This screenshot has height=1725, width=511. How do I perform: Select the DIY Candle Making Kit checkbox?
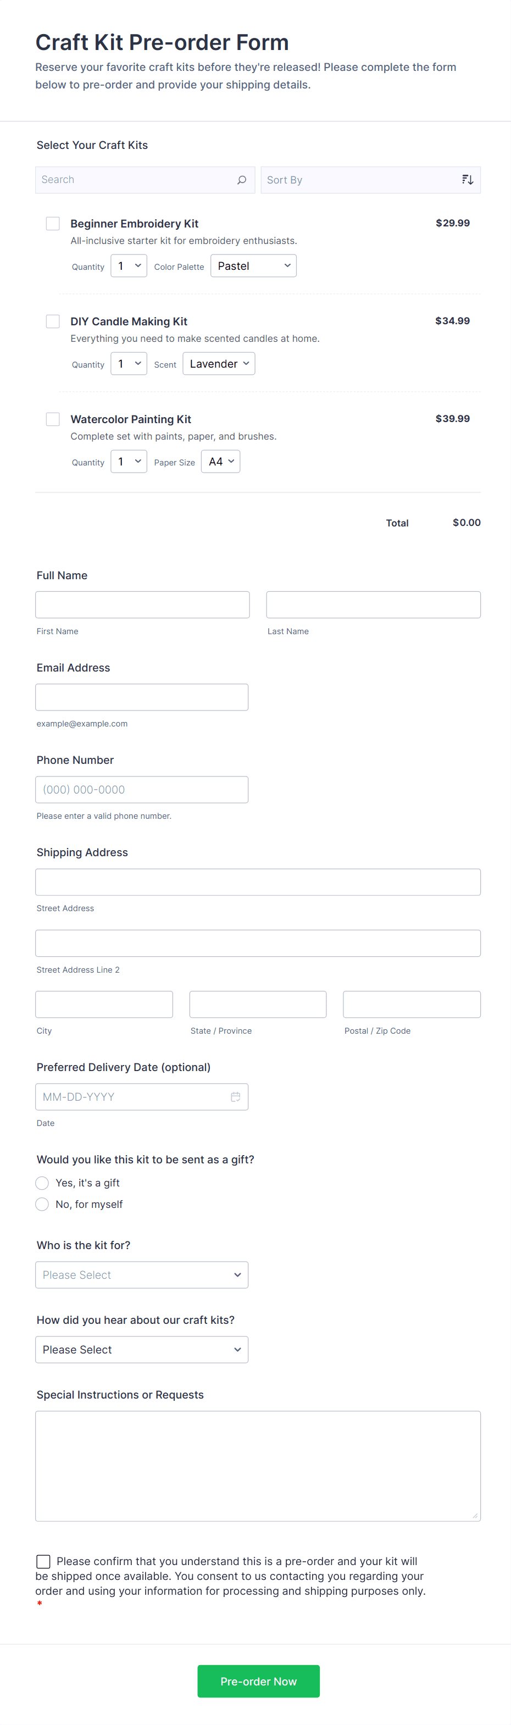click(53, 321)
